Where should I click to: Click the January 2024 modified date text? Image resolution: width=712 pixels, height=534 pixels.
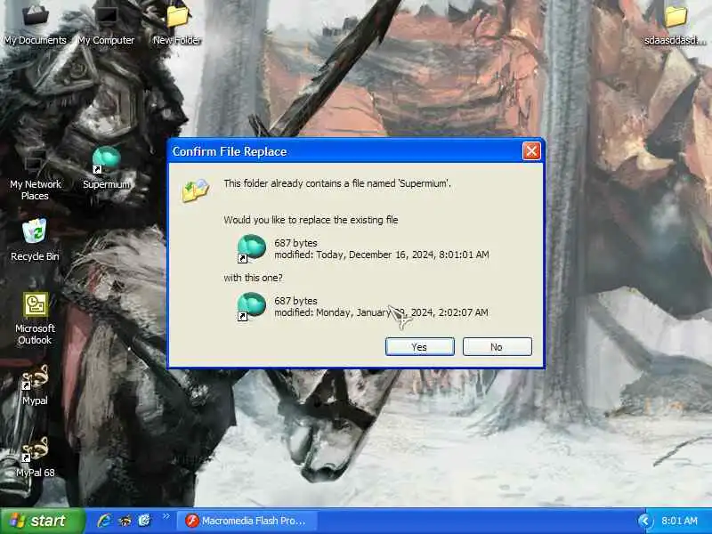[x=382, y=312]
